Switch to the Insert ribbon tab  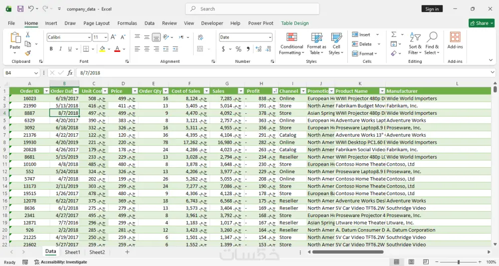point(51,23)
